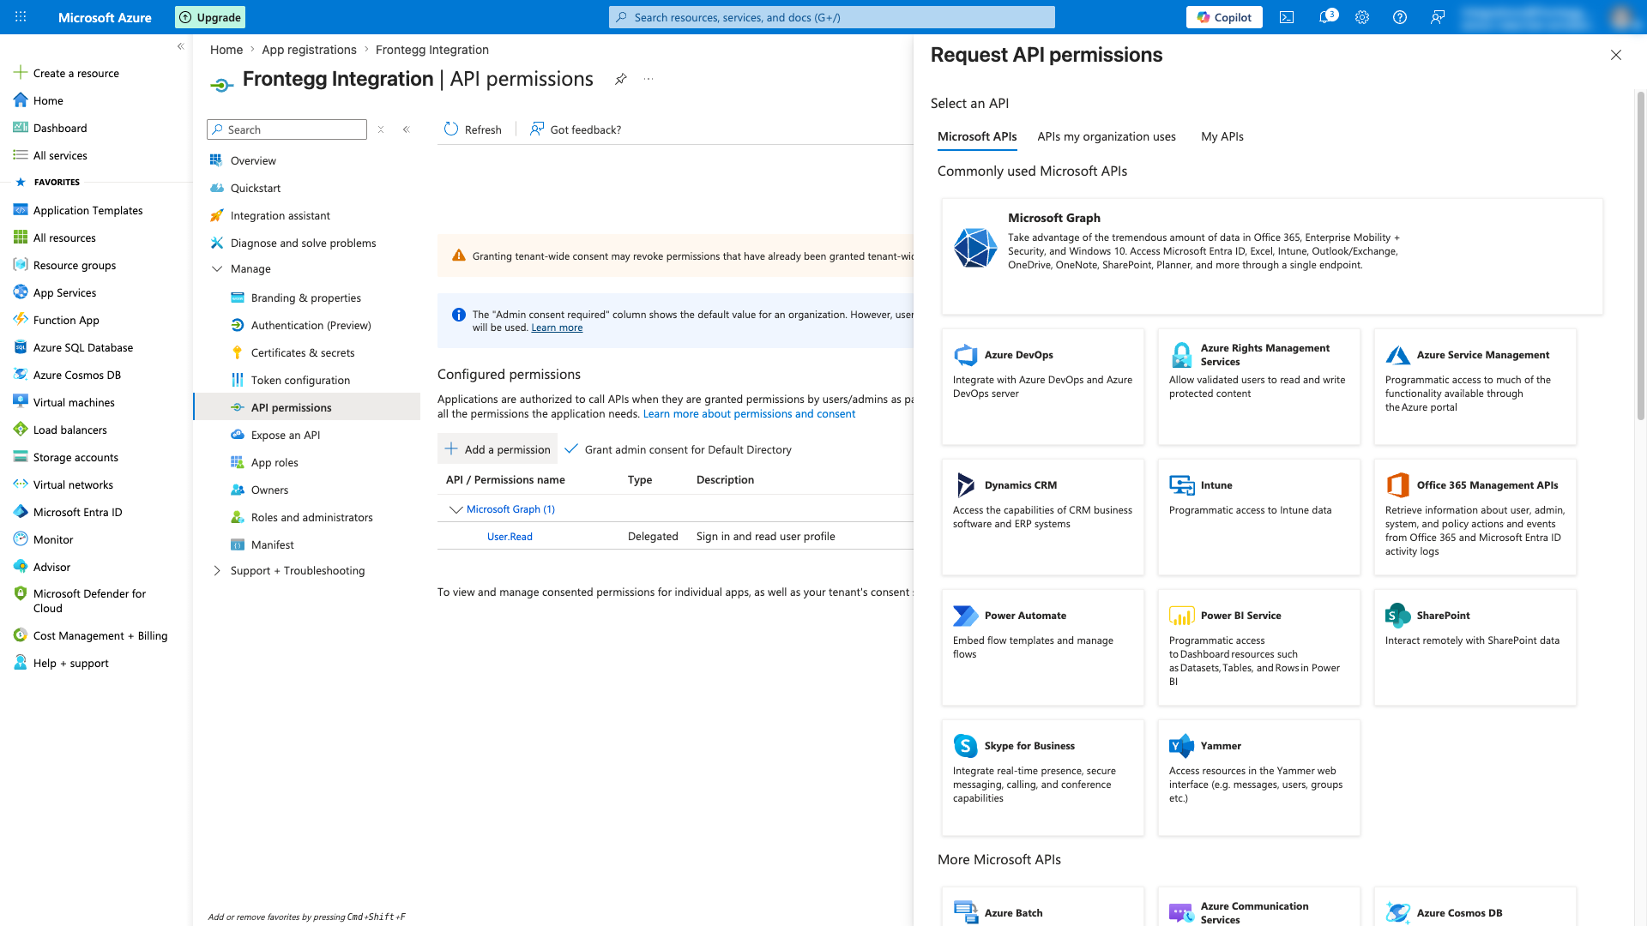
Task: Select the Power BI Service card
Action: 1259,647
